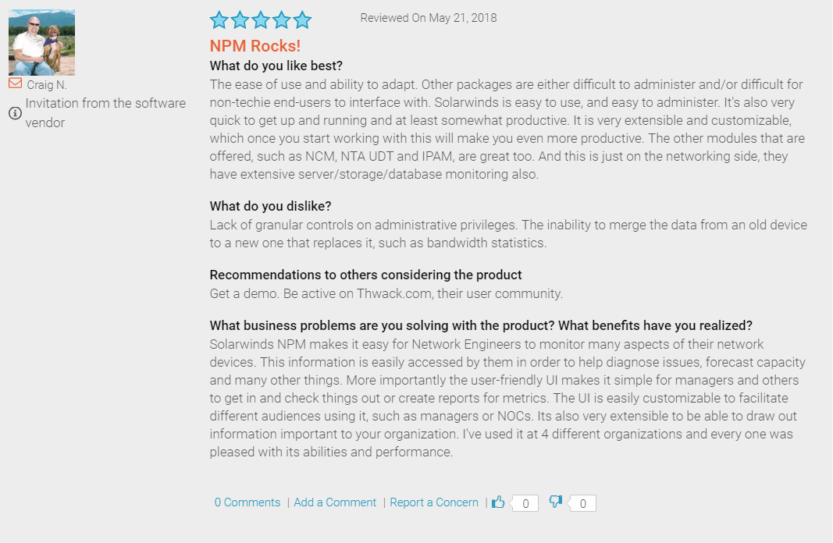Viewport: 833px width, 543px height.
Task: Open the 0 Comments link
Action: (x=247, y=502)
